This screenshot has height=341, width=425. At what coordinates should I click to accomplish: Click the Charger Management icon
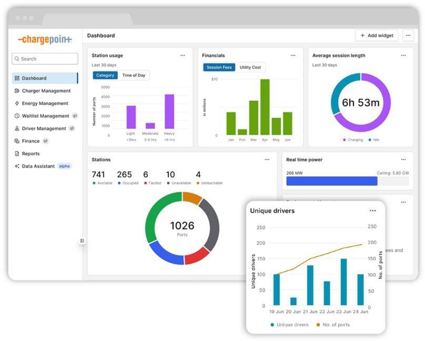tap(17, 91)
